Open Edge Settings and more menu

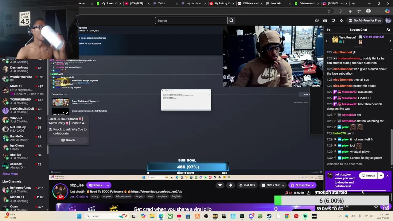pos(378,11)
